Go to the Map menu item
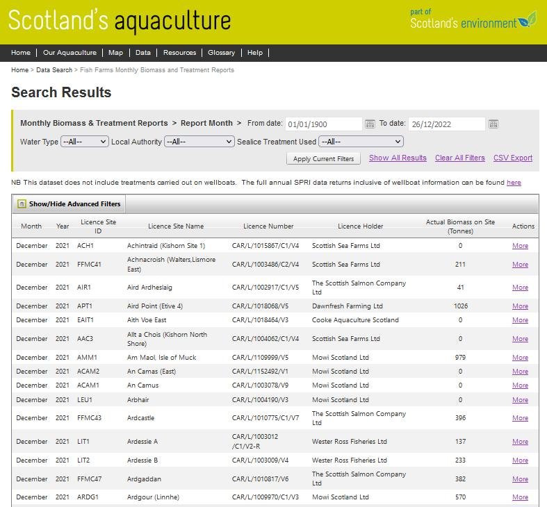 pos(115,53)
